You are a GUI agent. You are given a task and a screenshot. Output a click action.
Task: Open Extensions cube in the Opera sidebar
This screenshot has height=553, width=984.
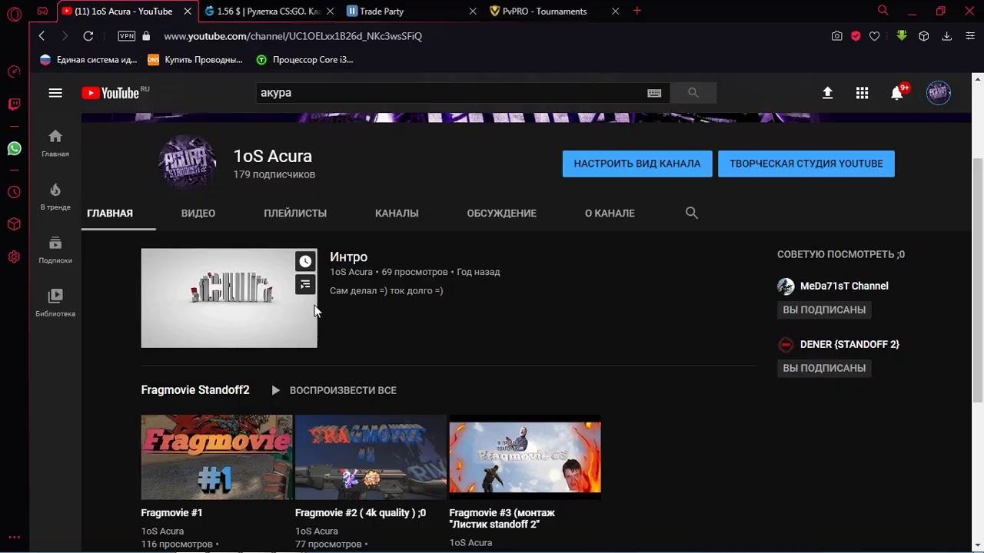pos(14,224)
